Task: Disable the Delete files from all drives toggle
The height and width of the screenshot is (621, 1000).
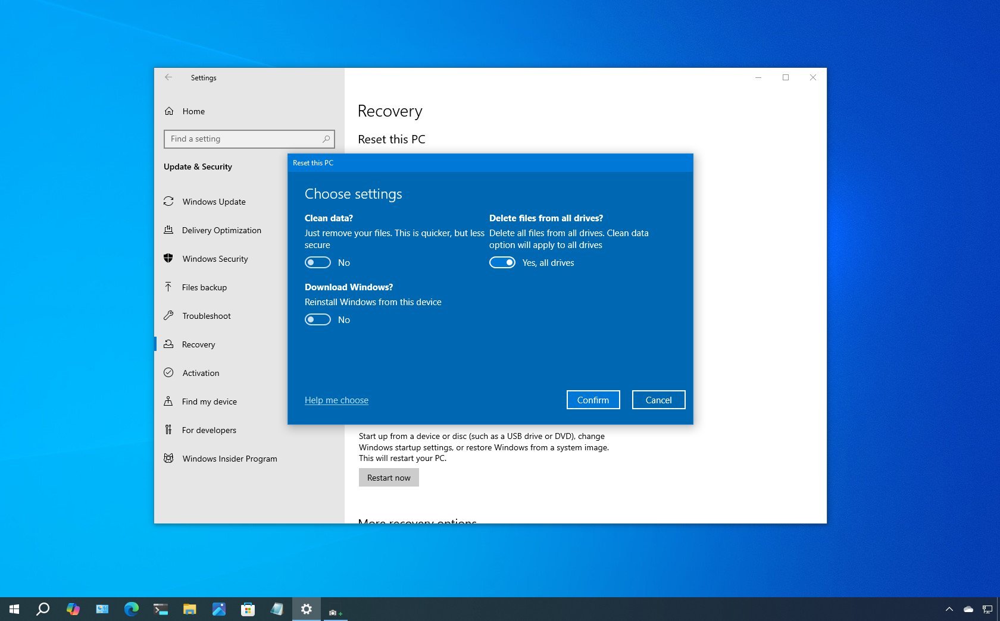Action: coord(502,262)
